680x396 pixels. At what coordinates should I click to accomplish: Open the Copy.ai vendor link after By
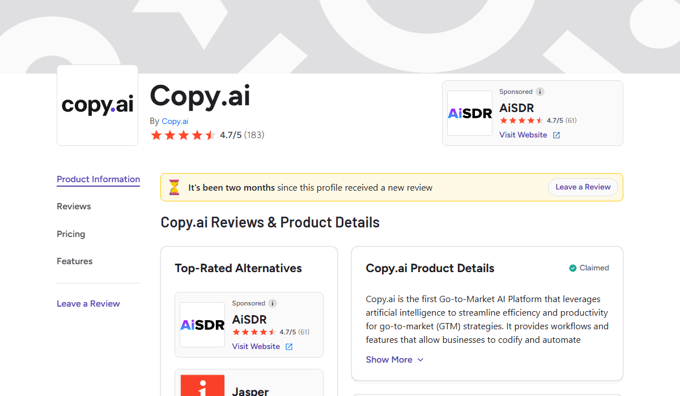click(x=175, y=121)
